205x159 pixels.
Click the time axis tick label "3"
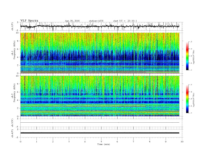click(69, 142)
